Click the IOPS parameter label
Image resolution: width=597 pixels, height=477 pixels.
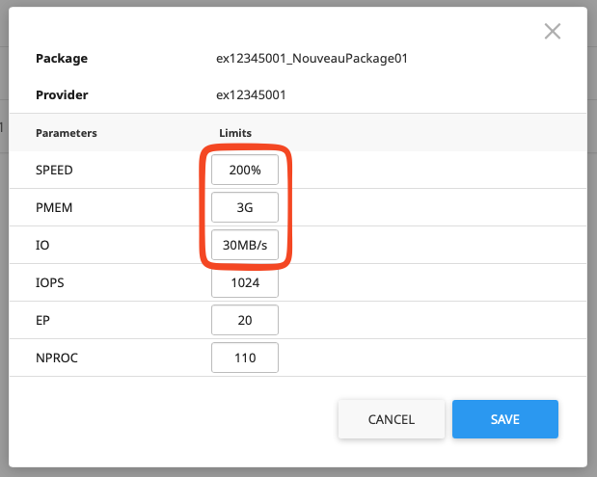point(50,283)
